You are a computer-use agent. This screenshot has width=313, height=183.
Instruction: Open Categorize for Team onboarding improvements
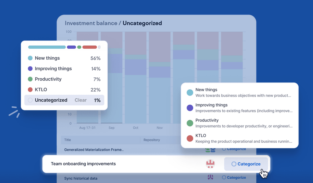(246, 164)
